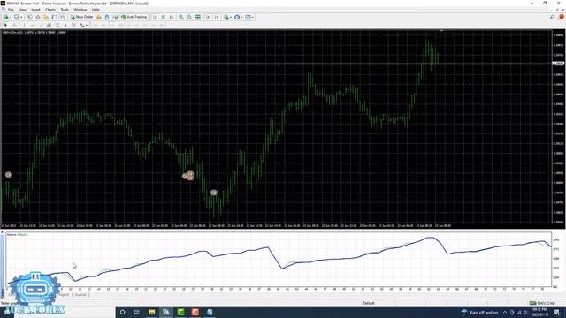
Task: Open the Tools menu
Action: (65, 10)
